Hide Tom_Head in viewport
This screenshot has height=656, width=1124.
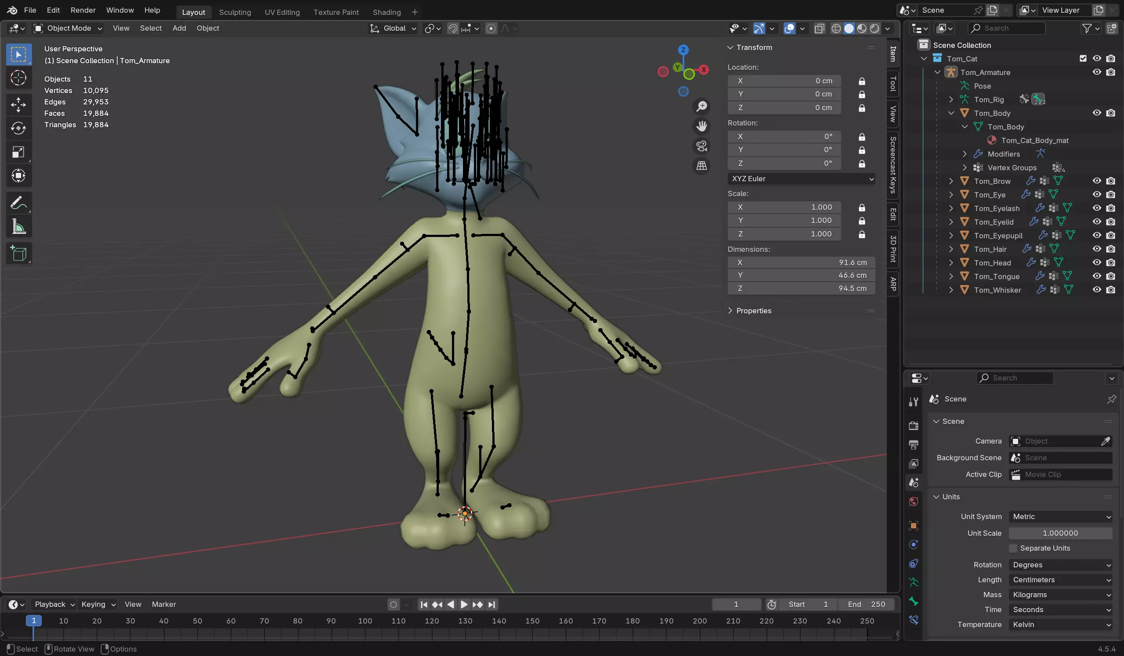point(1097,262)
